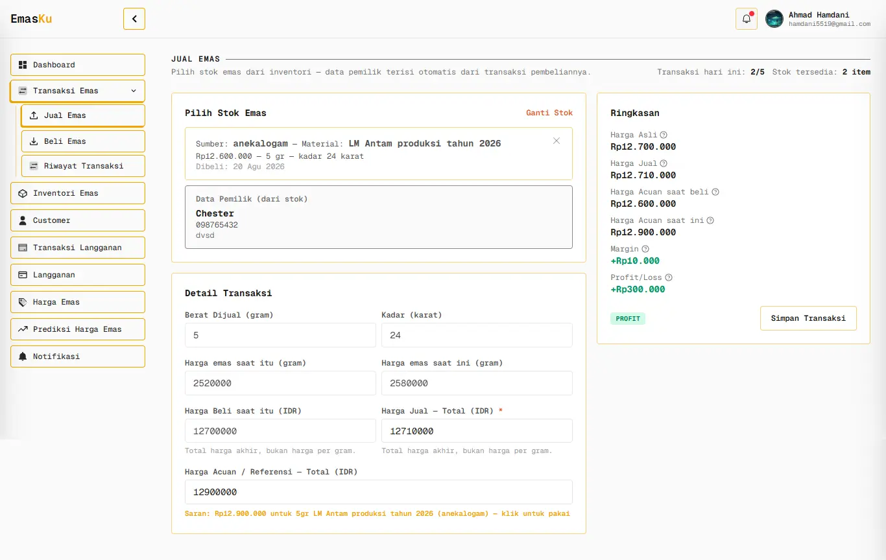Screen dimensions: 886x560
Task: Click the Harga Jual – Total input
Action: tap(477, 431)
